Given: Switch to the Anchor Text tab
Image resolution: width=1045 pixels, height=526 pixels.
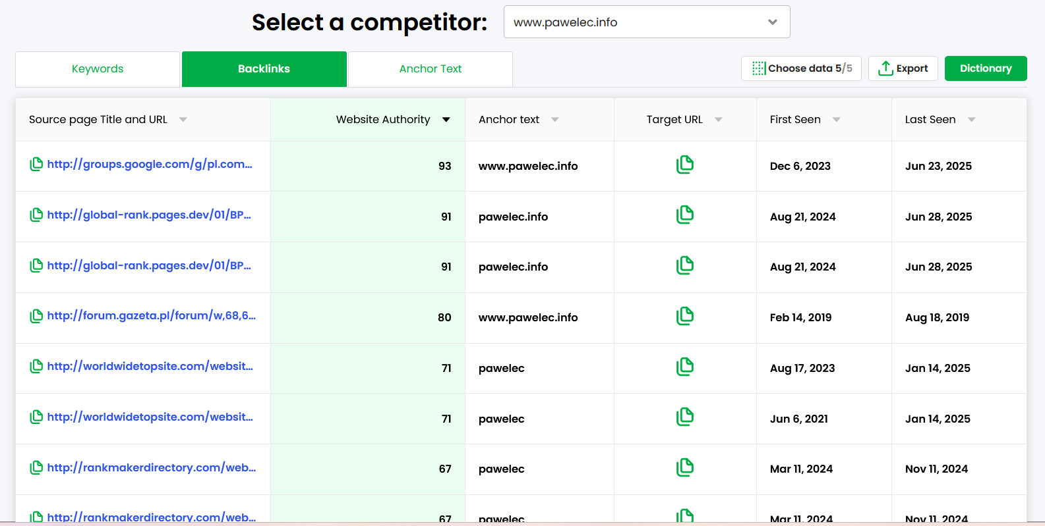Looking at the screenshot, I should point(431,69).
